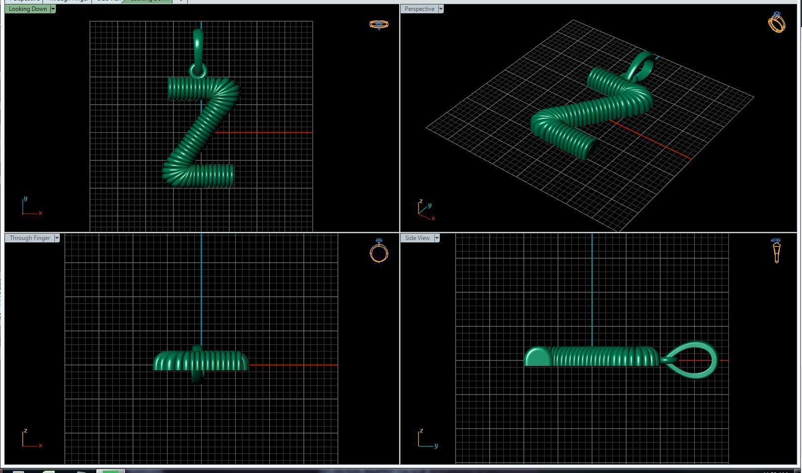Image resolution: width=802 pixels, height=473 pixels.
Task: Click the top-view ring icon in Looking Down viewport
Action: pos(379,24)
